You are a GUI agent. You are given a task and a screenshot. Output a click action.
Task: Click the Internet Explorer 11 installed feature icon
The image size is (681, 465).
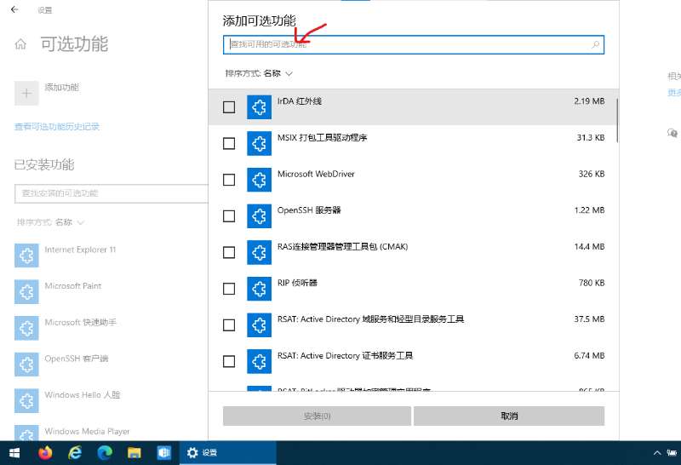[x=26, y=255]
